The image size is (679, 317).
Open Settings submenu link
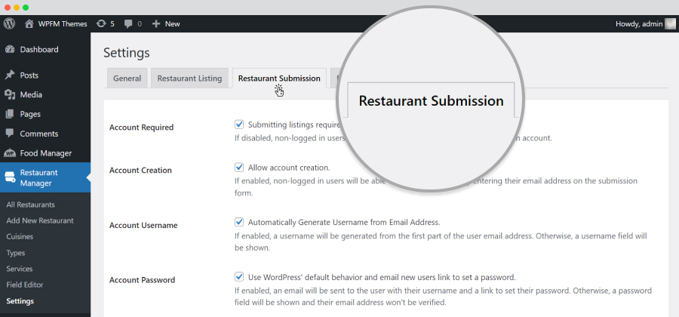pyautogui.click(x=20, y=301)
